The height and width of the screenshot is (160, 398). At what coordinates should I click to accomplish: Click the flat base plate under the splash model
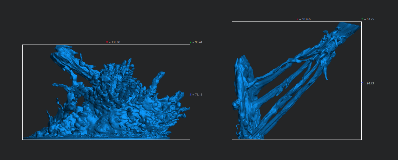pos(96,138)
